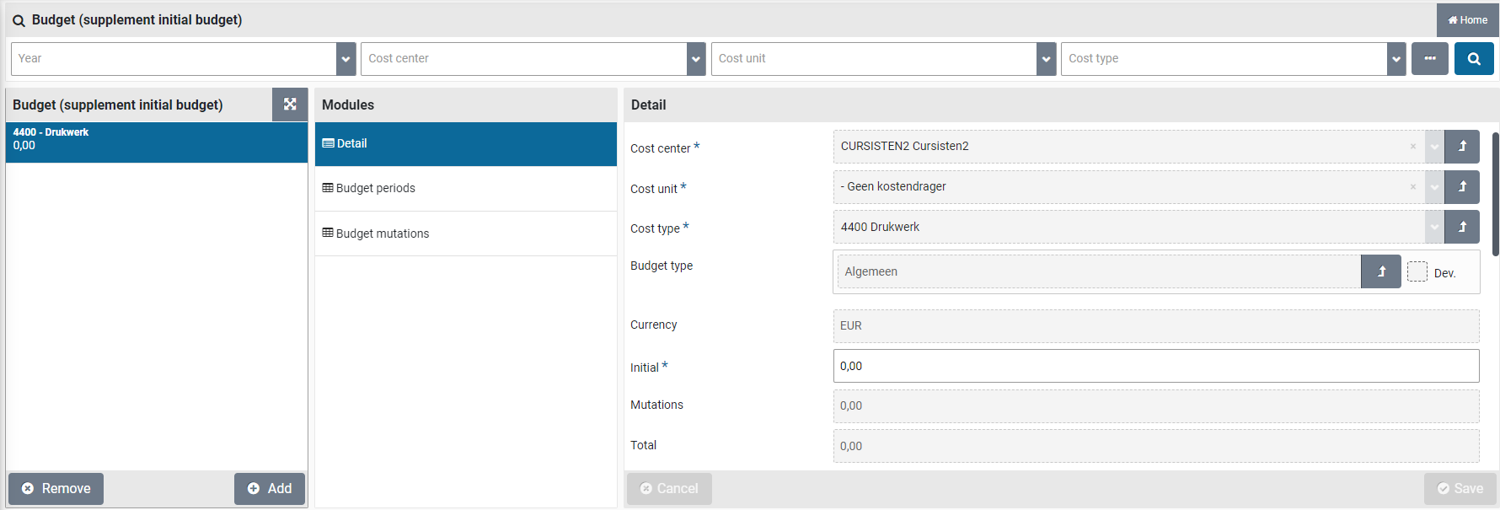
Task: Open the Budget mutations module
Action: pos(383,234)
